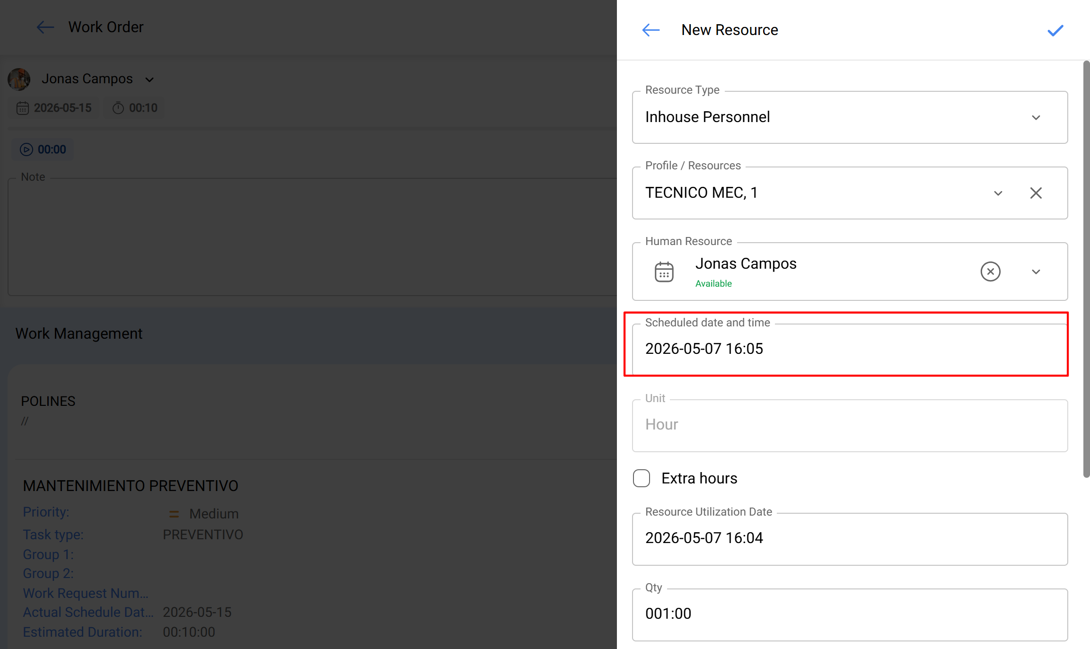This screenshot has height=649, width=1090.
Task: Clear Jonas Campos from Human Resource
Action: (990, 272)
